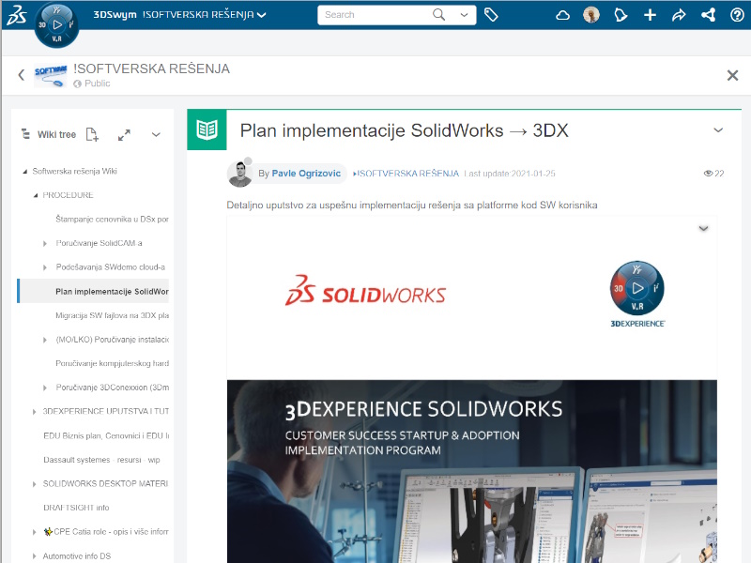751x563 pixels.
Task: Add a new wiki page icon
Action: coord(92,135)
